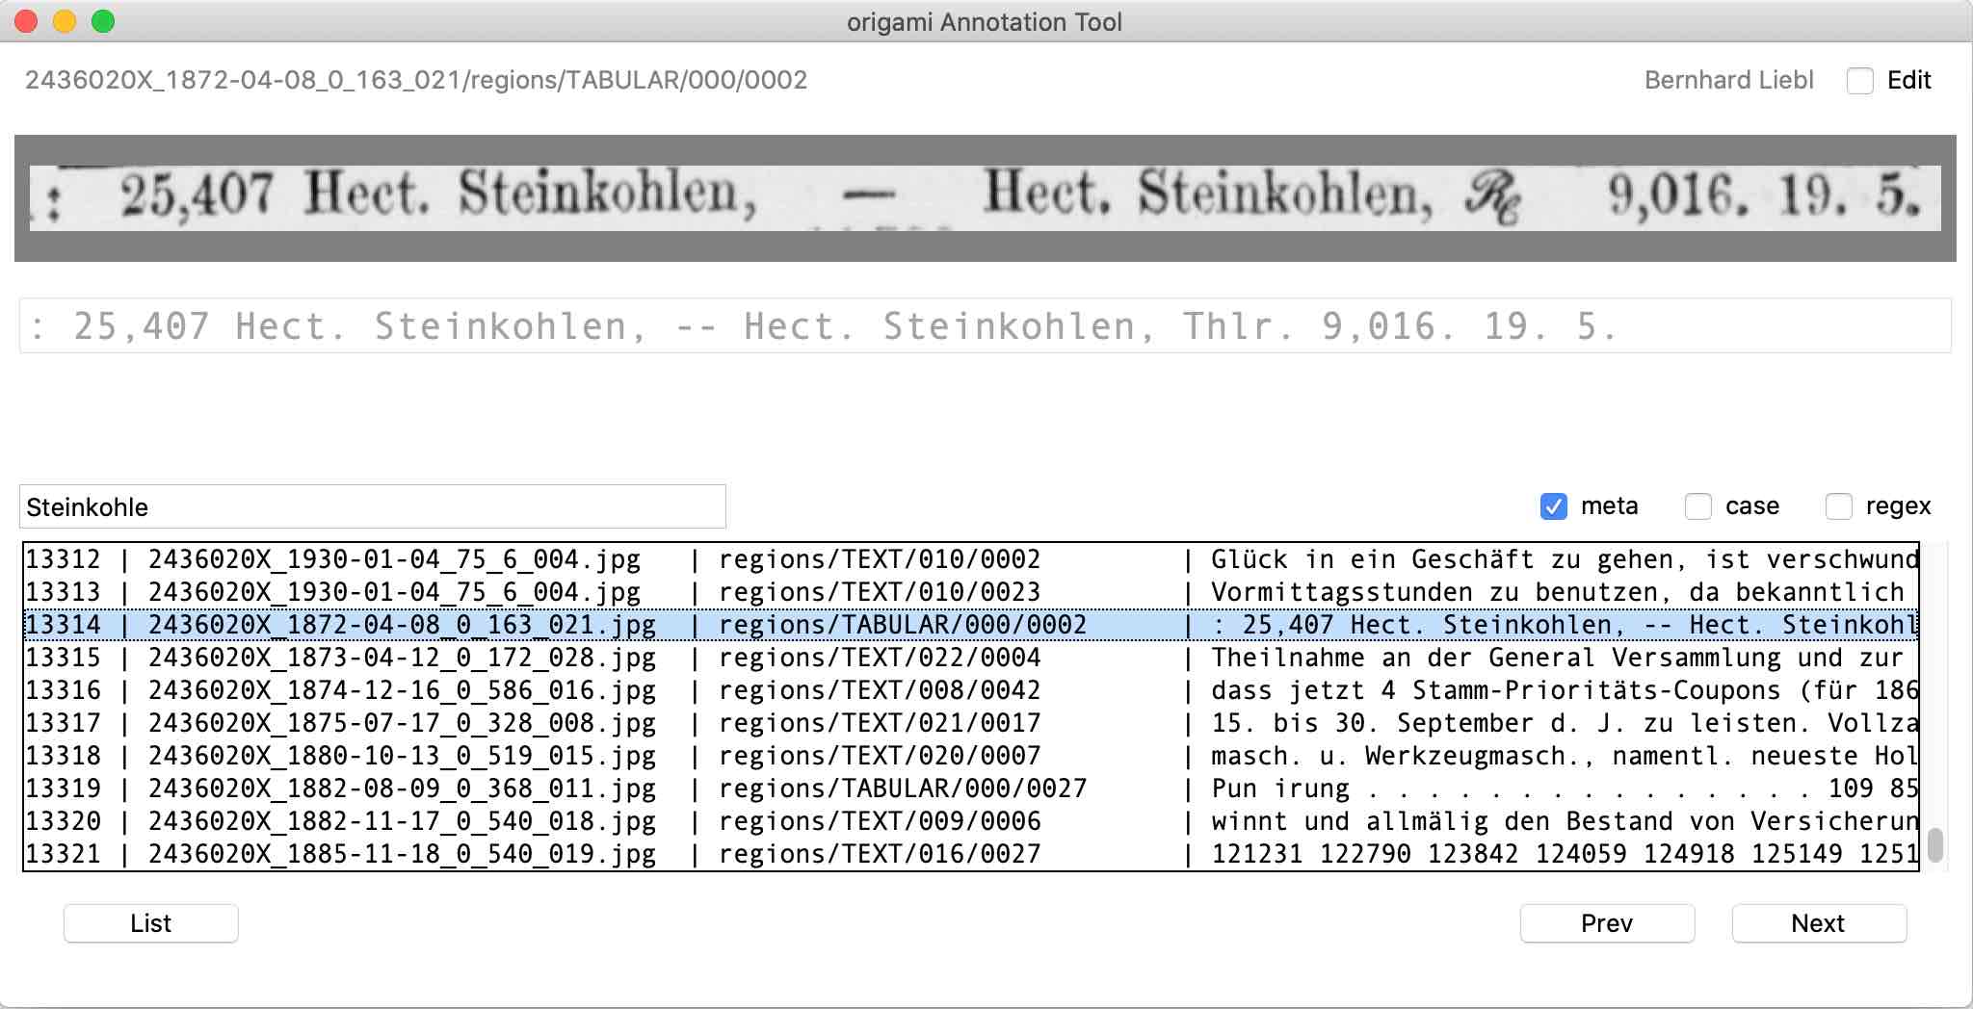Select result row 13312
The image size is (1973, 1009).
(x=971, y=559)
